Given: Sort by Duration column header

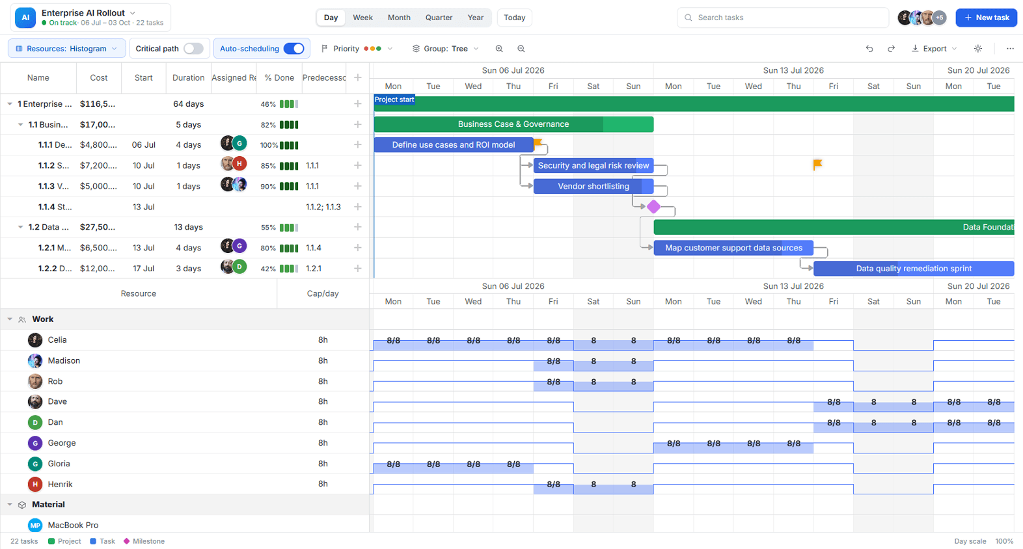Looking at the screenshot, I should pyautogui.click(x=188, y=77).
